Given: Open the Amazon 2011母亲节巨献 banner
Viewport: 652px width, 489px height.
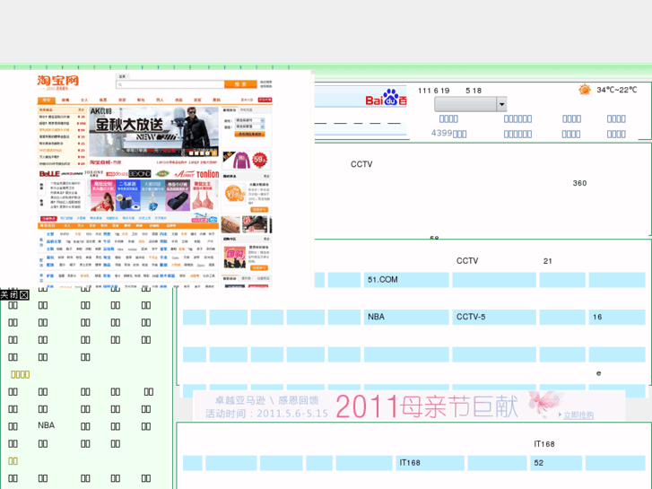Looking at the screenshot, I should tap(409, 406).
